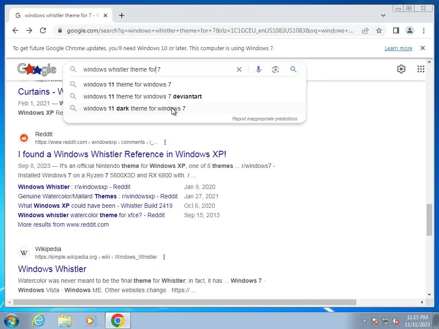Open Google quick settings gear

pos(401,69)
